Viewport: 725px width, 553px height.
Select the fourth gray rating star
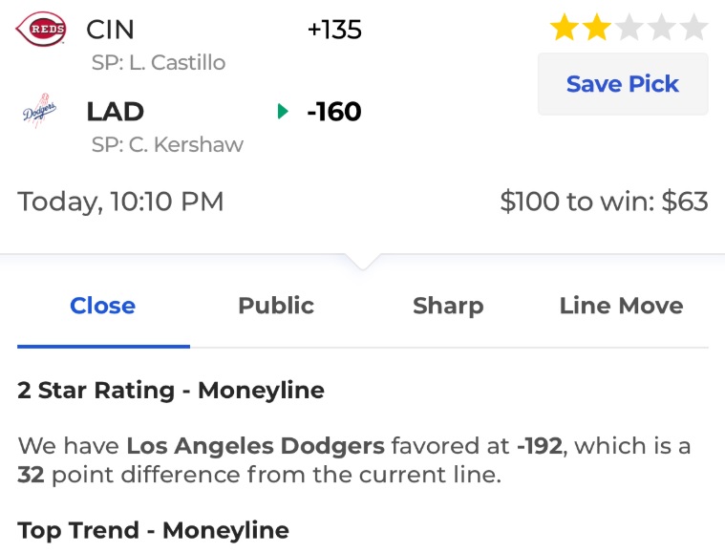pyautogui.click(x=662, y=28)
